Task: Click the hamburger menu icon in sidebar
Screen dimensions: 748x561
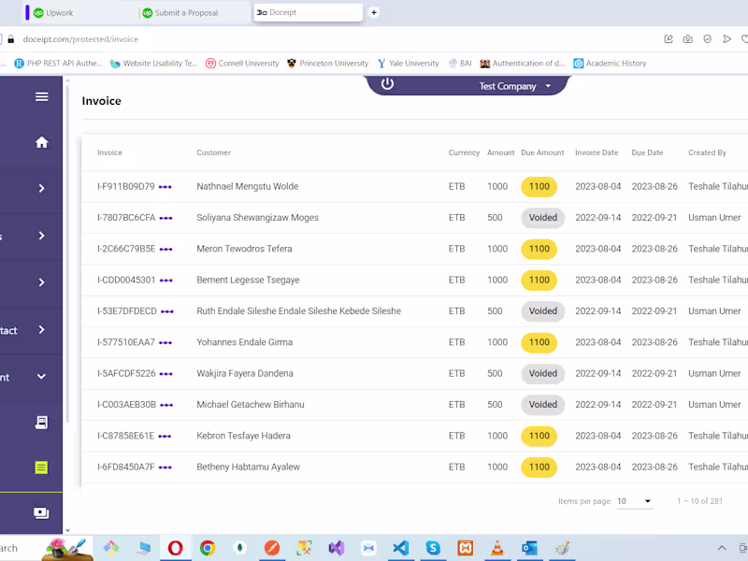Action: (x=41, y=96)
